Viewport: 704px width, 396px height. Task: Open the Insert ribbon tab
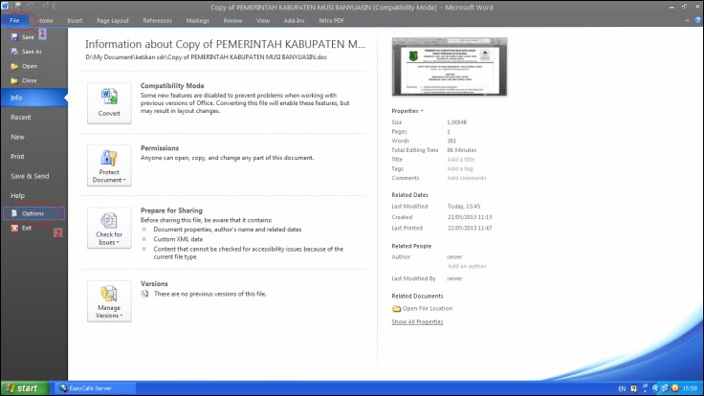pyautogui.click(x=75, y=21)
